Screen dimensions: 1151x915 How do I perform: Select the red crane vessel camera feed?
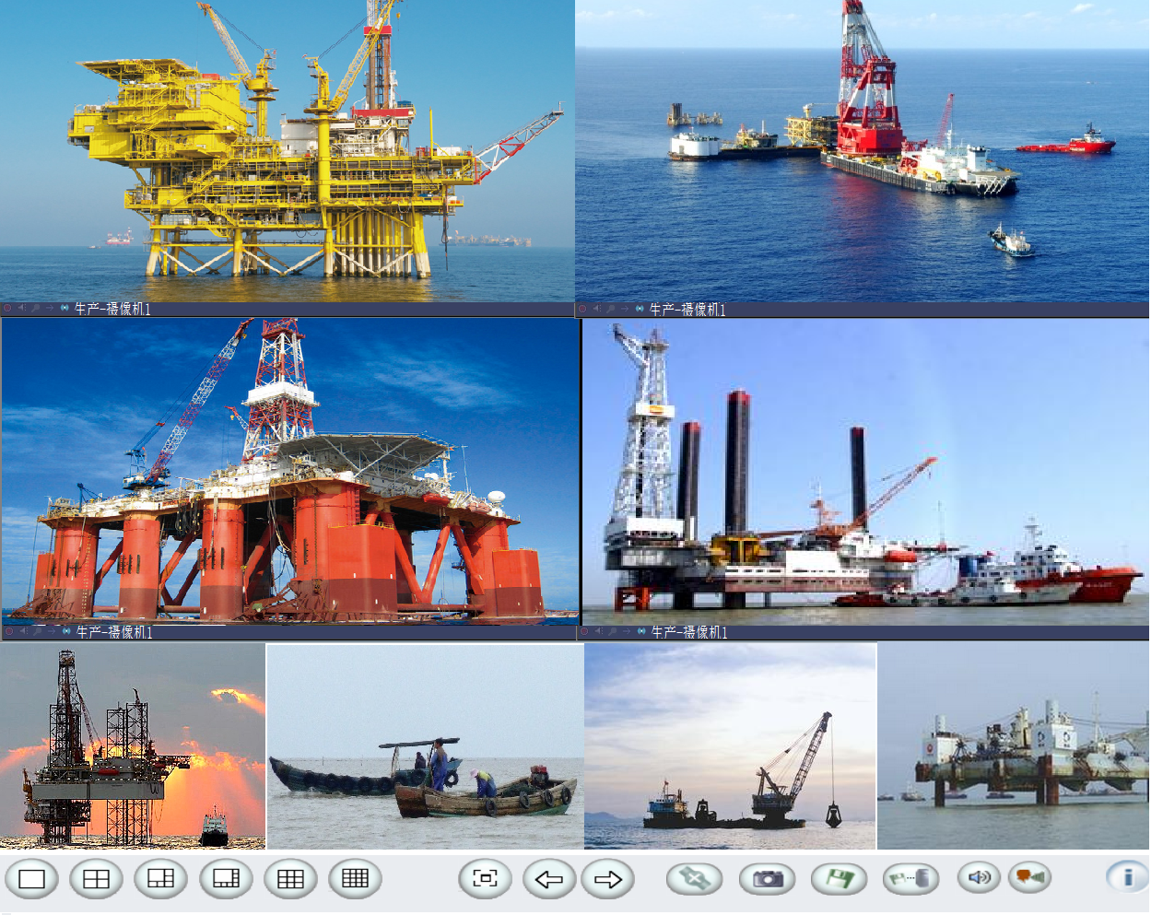pos(862,150)
